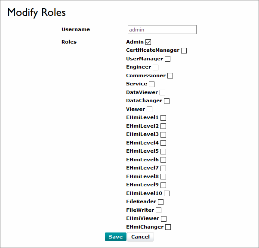Click the Save button
This screenshot has height=248, width=259.
tap(115, 237)
